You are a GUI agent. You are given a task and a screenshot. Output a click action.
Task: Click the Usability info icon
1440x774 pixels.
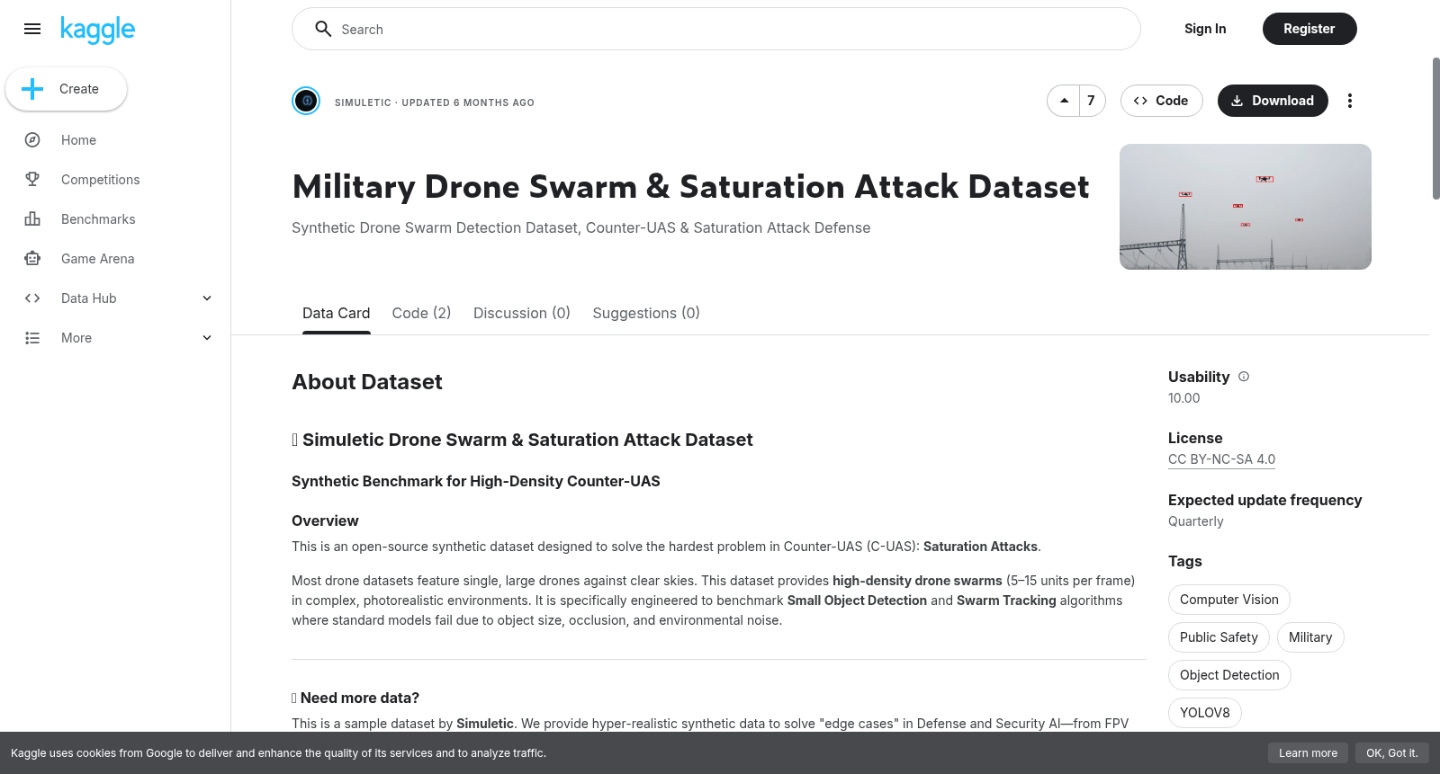coord(1244,377)
